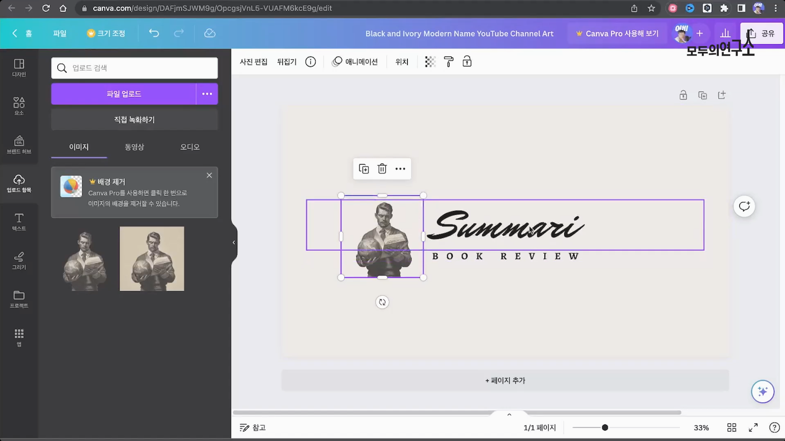Click the zoom slider handle
The image size is (785, 441).
click(605, 428)
